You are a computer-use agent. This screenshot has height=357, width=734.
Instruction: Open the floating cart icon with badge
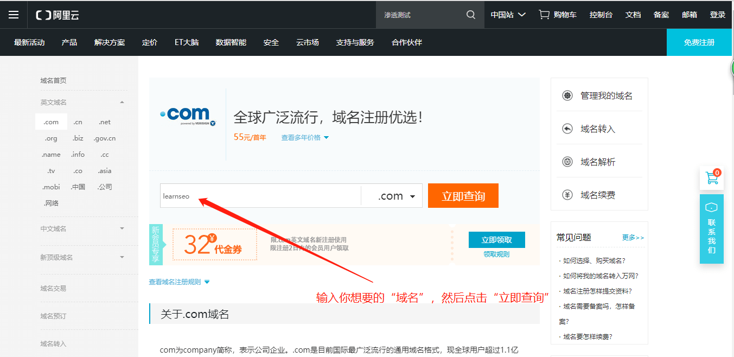pyautogui.click(x=711, y=178)
